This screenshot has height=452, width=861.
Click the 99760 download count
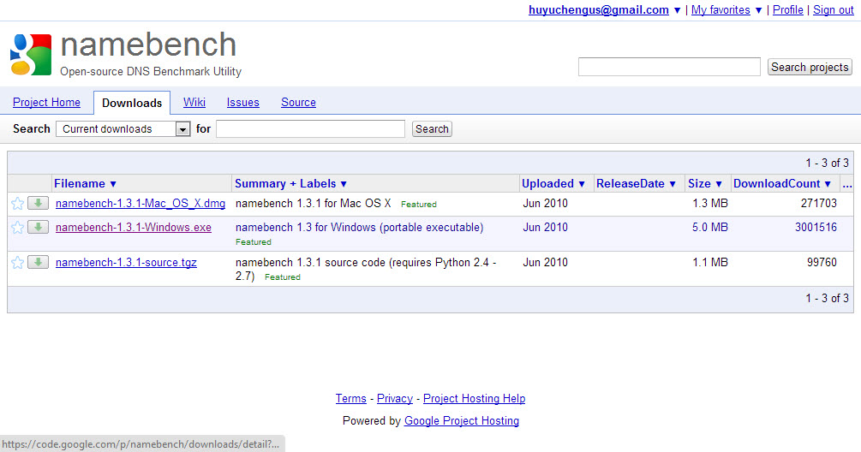coord(822,263)
